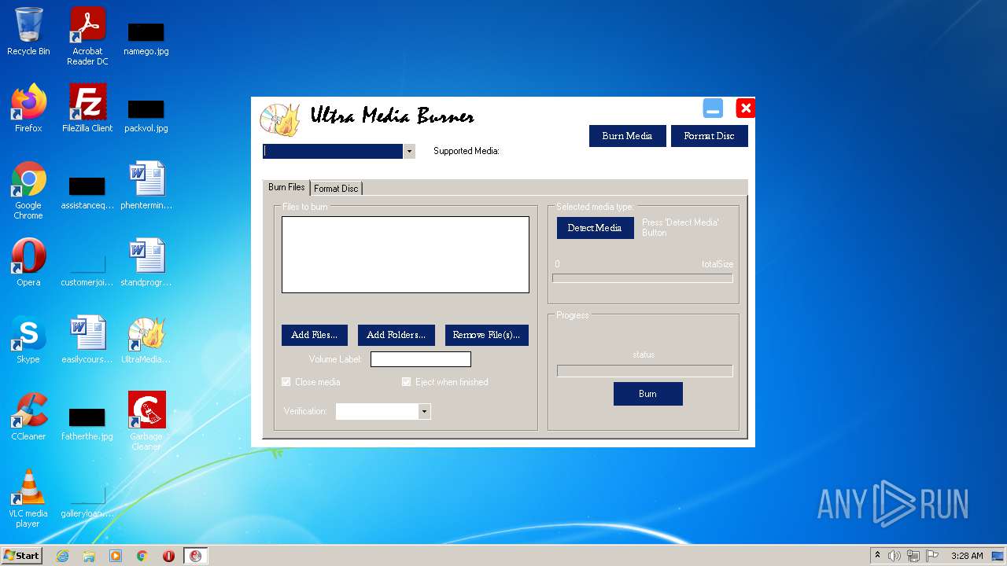
Task: Open volume control in system tray
Action: pos(894,556)
